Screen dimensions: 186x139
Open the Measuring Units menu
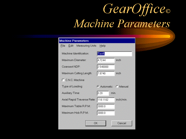[86, 46]
